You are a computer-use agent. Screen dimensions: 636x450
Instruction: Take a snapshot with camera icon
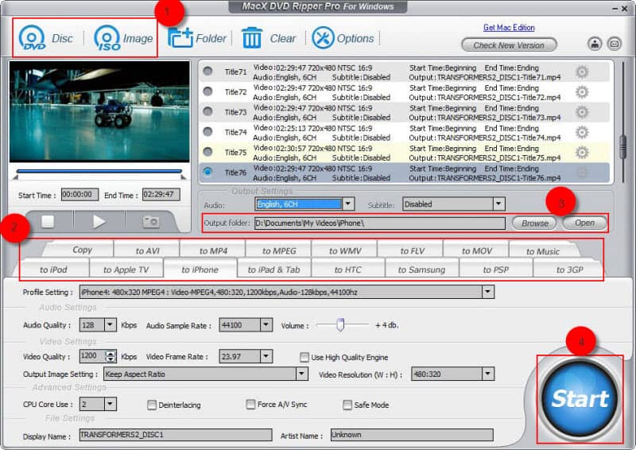[151, 222]
